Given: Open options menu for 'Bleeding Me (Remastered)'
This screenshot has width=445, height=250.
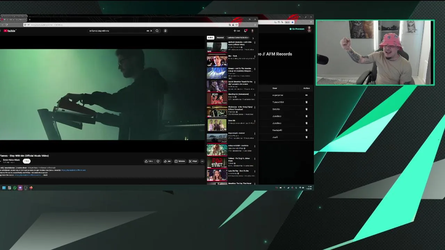Looking at the screenshot, I should (x=254, y=94).
